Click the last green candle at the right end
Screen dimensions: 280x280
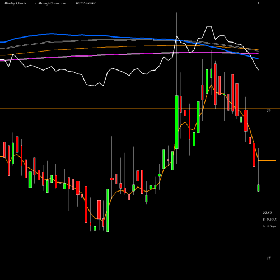pos(258,188)
